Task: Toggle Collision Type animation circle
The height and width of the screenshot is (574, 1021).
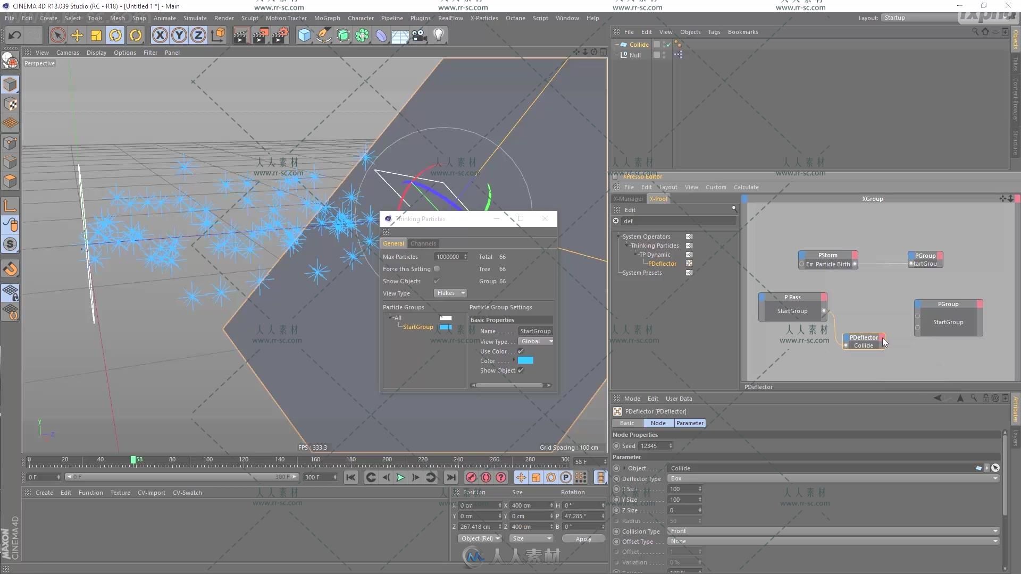Action: [x=616, y=531]
